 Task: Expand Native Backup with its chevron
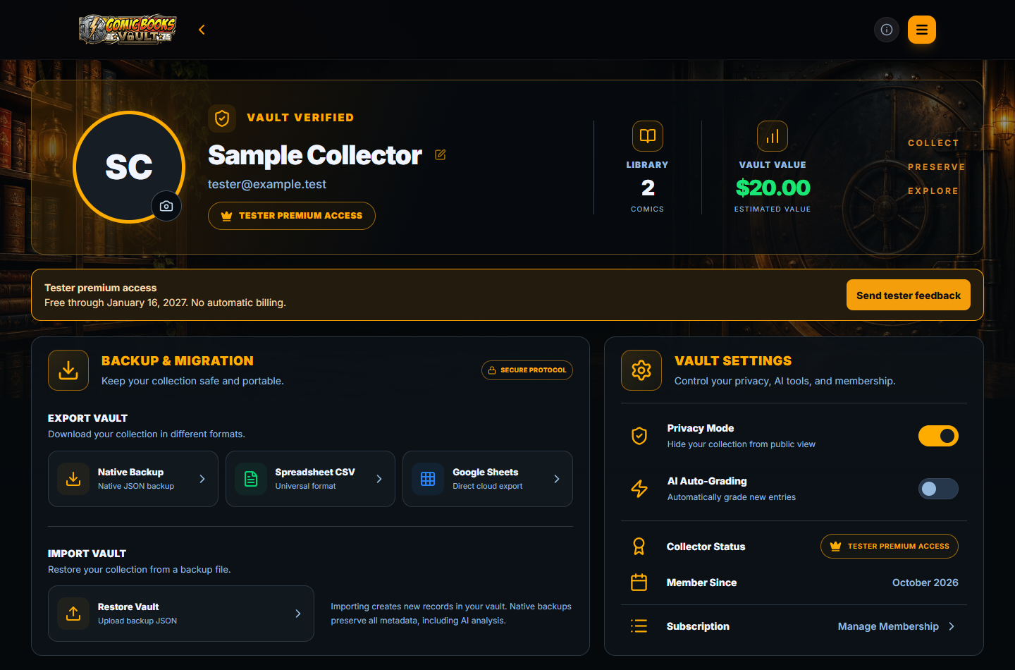point(202,479)
